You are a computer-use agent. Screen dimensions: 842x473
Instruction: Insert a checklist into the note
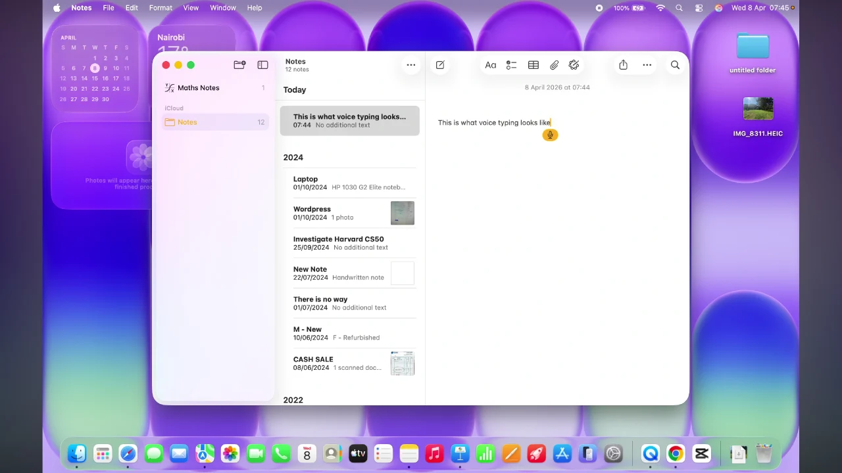512,64
